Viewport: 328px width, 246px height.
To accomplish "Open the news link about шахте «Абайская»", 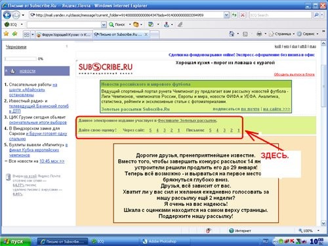I will pyautogui.click(x=33, y=90).
